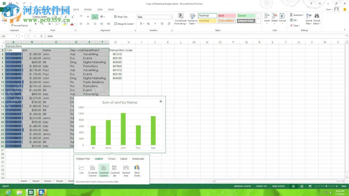This screenshot has height=196, width=349.
Task: Switch to Page Layout view in status bar
Action: pos(302,186)
